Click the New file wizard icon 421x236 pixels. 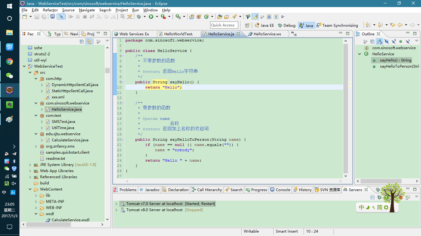[x=25, y=17]
